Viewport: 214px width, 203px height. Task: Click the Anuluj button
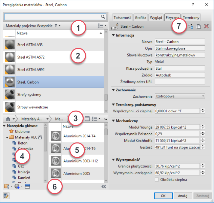point(183,196)
